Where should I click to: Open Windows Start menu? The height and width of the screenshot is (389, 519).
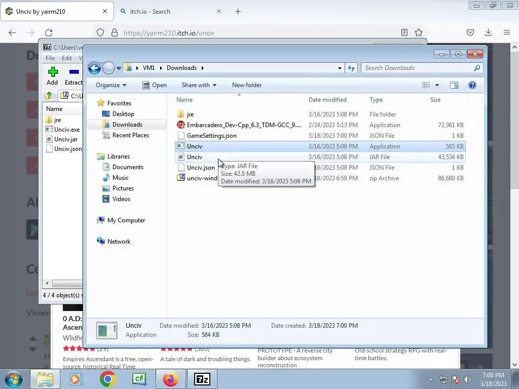click(x=13, y=379)
